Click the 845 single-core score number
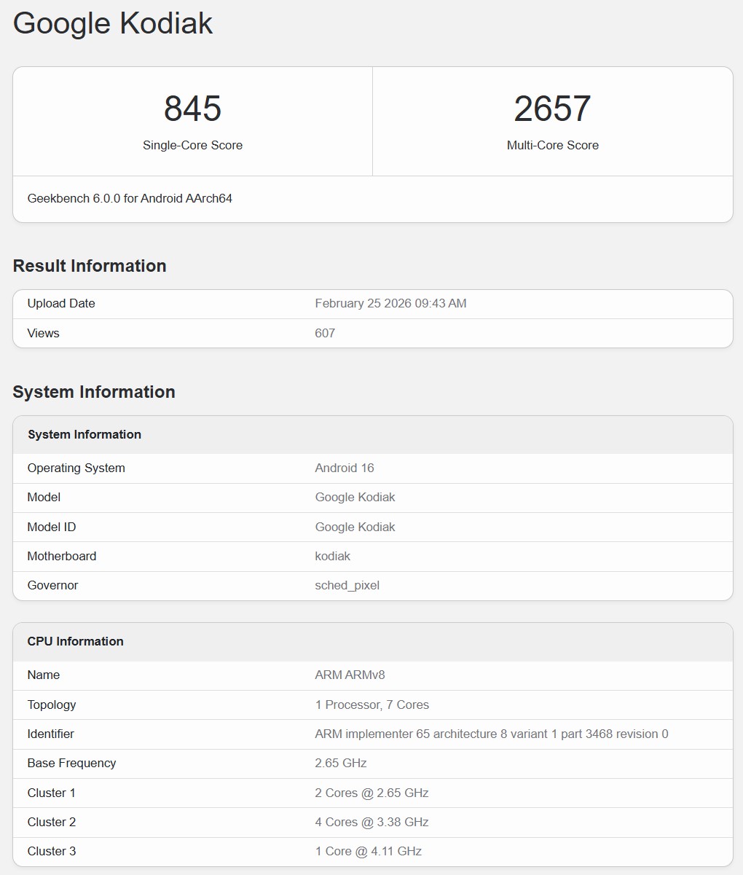 (192, 109)
